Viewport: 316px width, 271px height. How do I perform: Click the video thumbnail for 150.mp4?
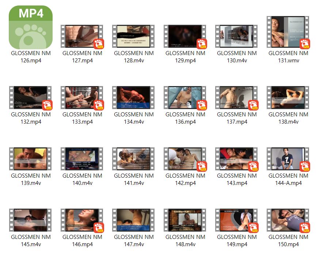pyautogui.click(x=288, y=220)
